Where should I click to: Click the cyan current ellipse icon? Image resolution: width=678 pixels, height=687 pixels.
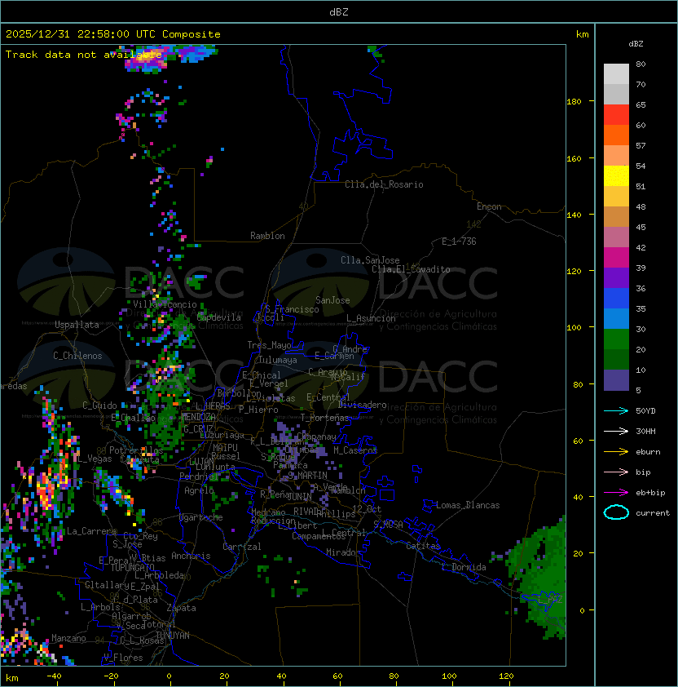pos(616,512)
